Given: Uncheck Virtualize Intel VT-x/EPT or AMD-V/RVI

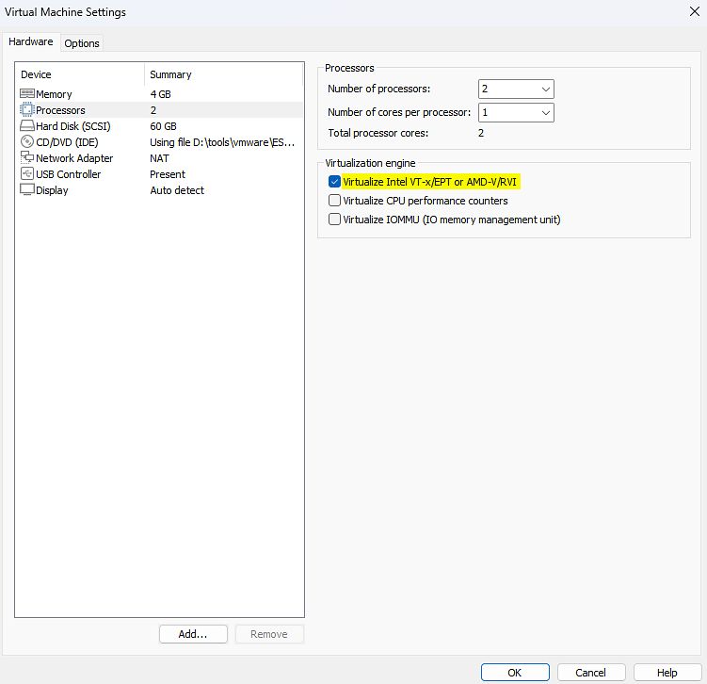Looking at the screenshot, I should [x=334, y=182].
